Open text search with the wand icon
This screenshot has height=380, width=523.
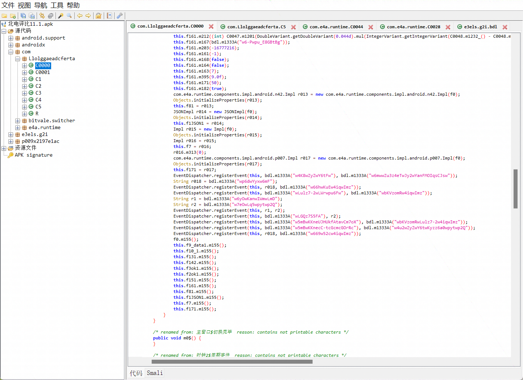click(61, 16)
